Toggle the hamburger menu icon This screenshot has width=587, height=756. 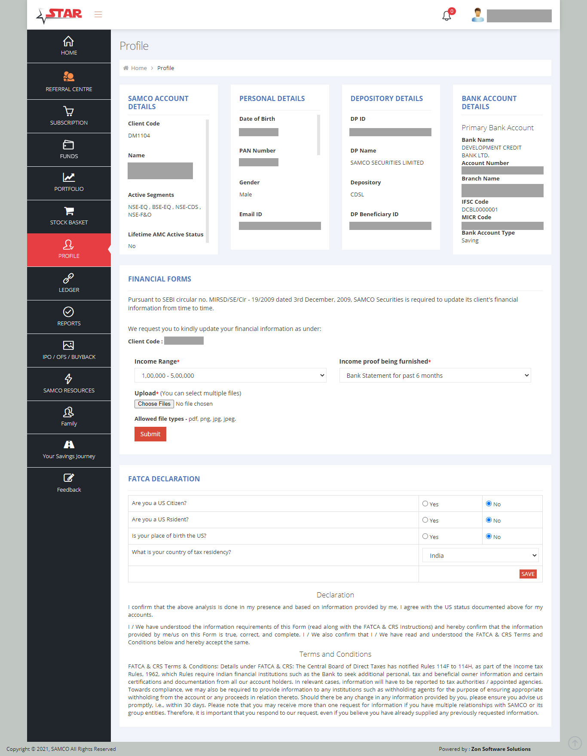coord(98,15)
